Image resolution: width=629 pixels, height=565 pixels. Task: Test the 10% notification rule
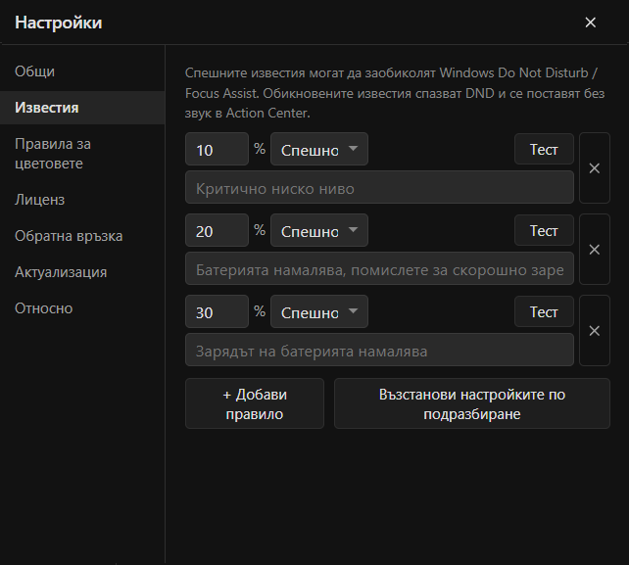[544, 149]
